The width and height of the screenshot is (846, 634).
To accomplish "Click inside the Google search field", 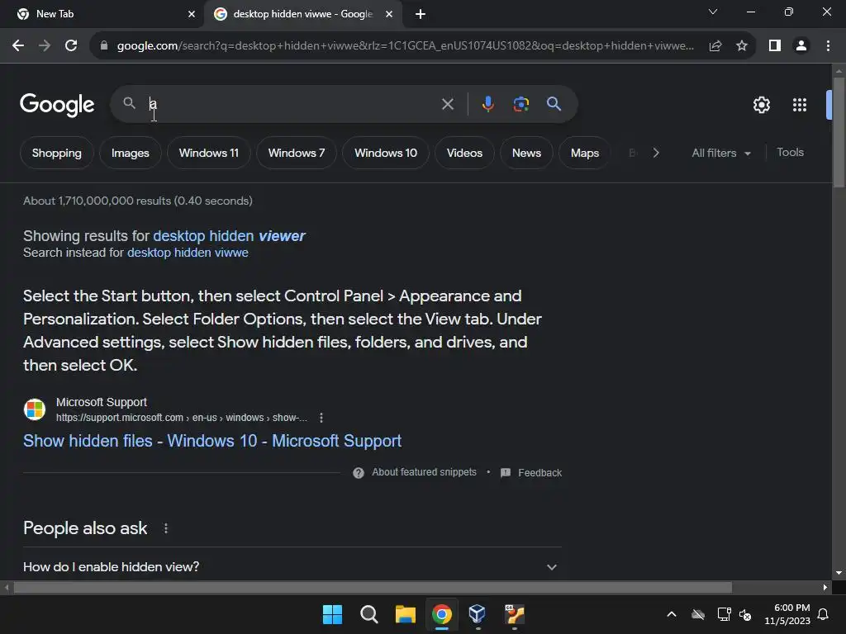I will [x=292, y=104].
